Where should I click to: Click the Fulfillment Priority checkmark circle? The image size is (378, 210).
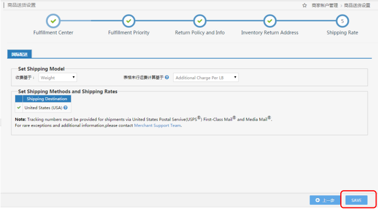[x=129, y=21]
